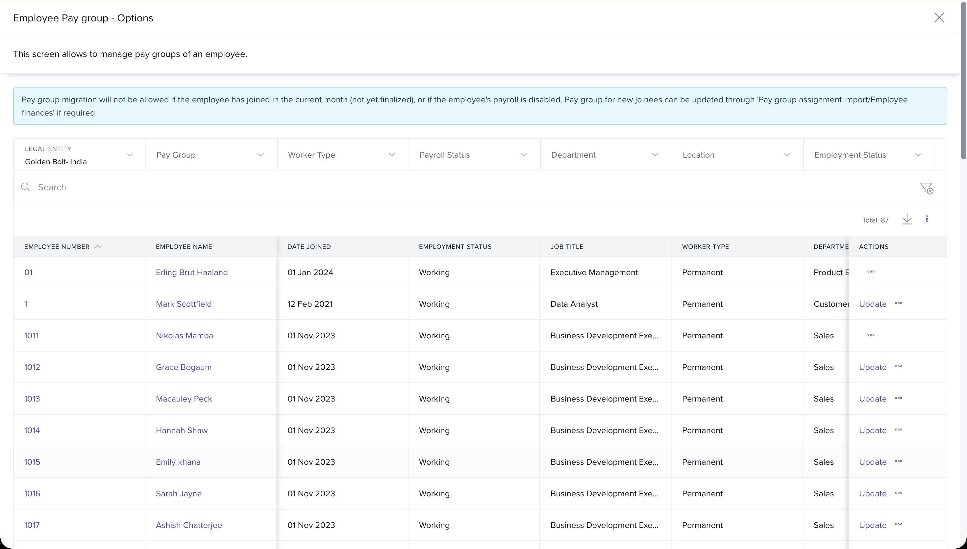Click Update for Grace Begaum
This screenshot has width=967, height=549.
point(873,367)
